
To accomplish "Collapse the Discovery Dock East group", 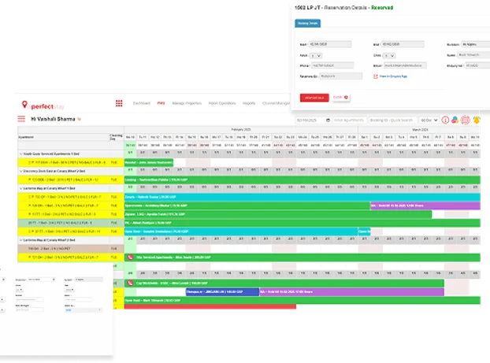I will pyautogui.click(x=21, y=171).
